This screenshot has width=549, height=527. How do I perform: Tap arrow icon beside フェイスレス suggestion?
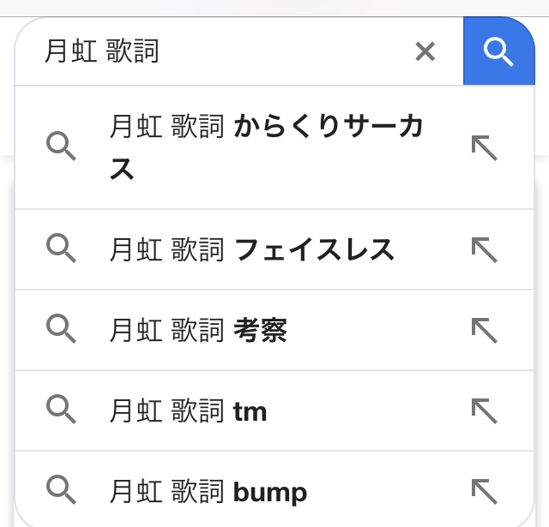tap(485, 249)
